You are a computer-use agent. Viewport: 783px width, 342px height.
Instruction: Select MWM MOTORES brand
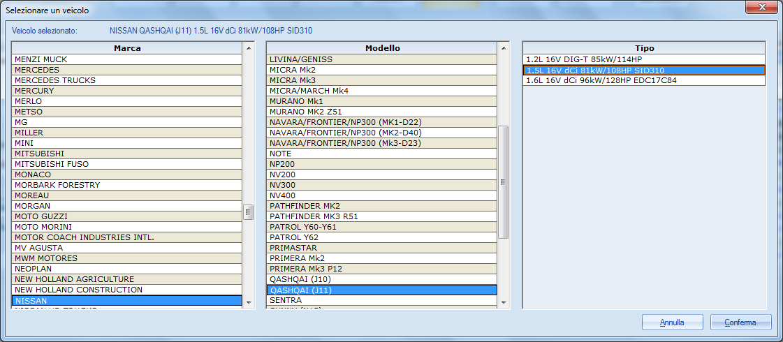[127, 259]
